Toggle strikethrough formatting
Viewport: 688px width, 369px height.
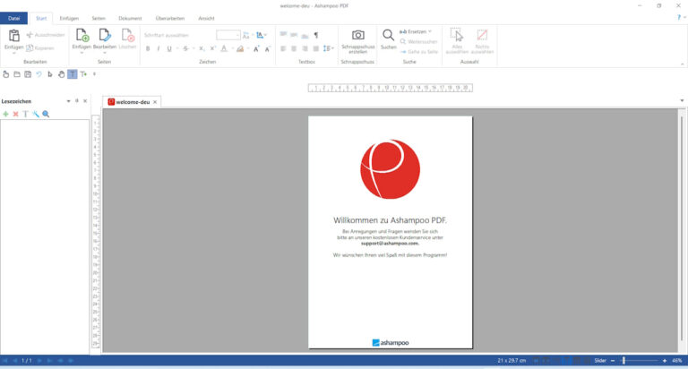(185, 48)
